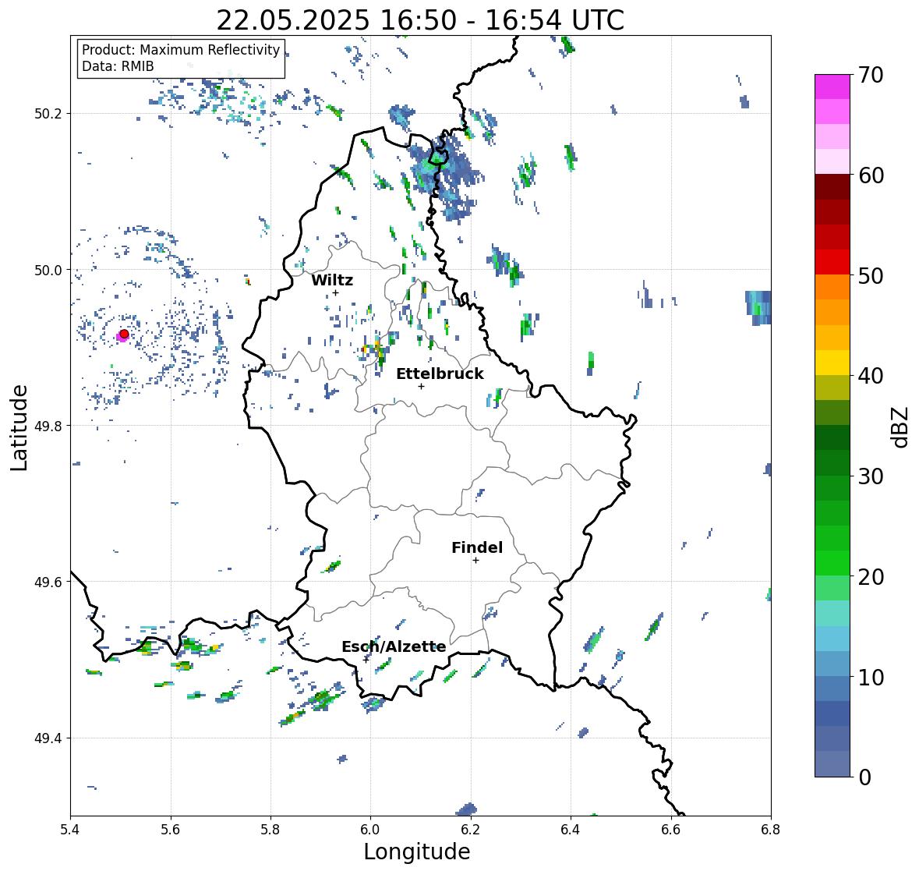Screen dimensions: 919x871
Task: Click the light blue colorbar segment below 15 dBZ
Action: click(832, 639)
